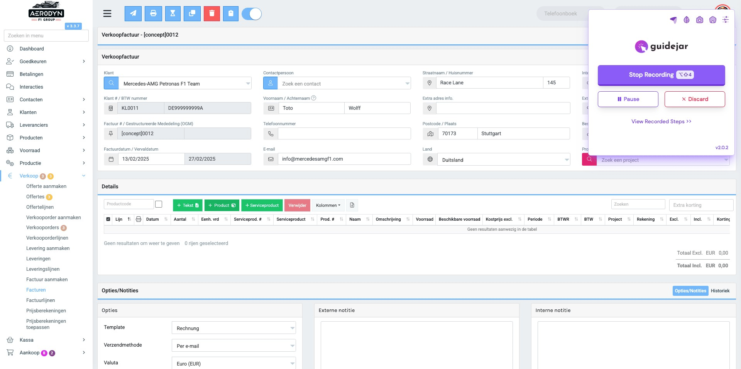Click the green Serviceproduct button
This screenshot has height=369, width=741.
pyautogui.click(x=262, y=205)
